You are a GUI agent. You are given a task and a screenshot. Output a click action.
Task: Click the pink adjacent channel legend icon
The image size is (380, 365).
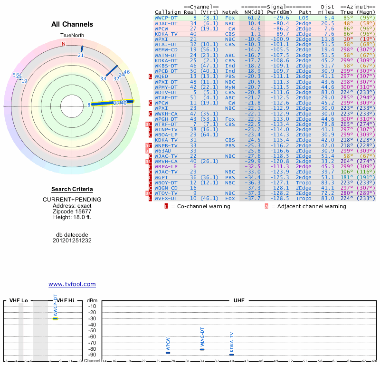point(266,206)
